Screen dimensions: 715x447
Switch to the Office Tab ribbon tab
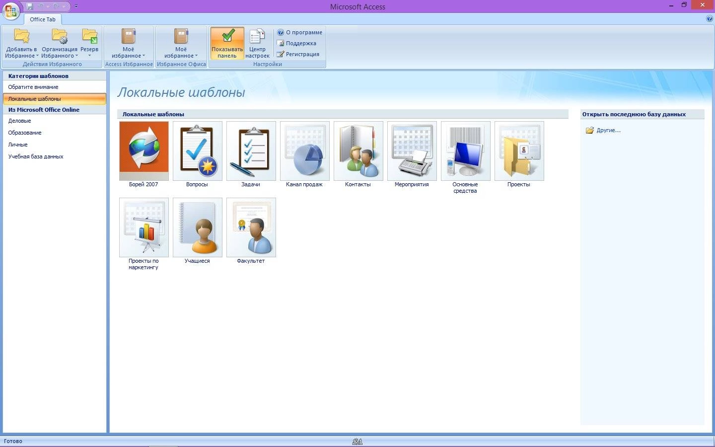click(x=43, y=19)
